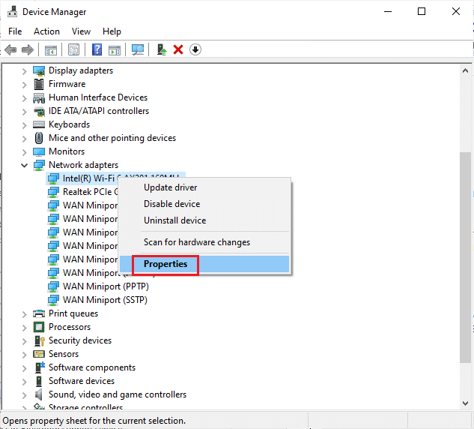The image size is (474, 429).
Task: Click the down-arrow disable device icon
Action: click(x=195, y=49)
